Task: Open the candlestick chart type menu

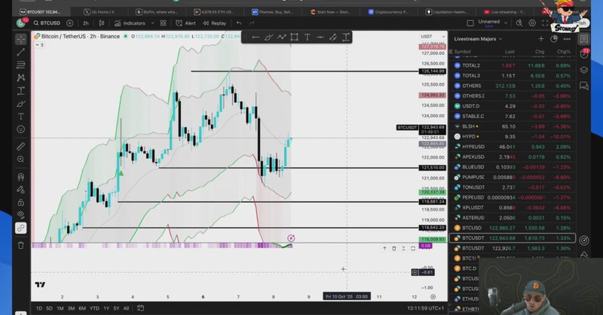Action: 102,23
